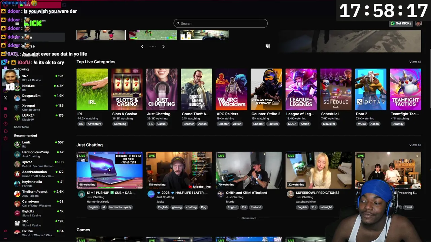431x242 pixels.
Task: Open the Schedule I category card
Action: tap(336, 89)
